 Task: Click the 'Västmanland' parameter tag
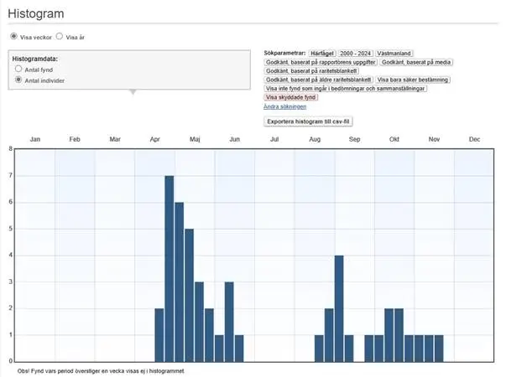pyautogui.click(x=394, y=53)
